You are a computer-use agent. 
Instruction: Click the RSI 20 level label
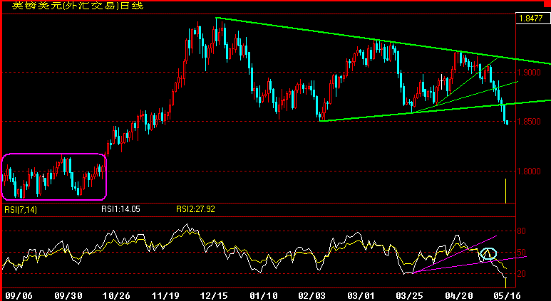(x=522, y=274)
